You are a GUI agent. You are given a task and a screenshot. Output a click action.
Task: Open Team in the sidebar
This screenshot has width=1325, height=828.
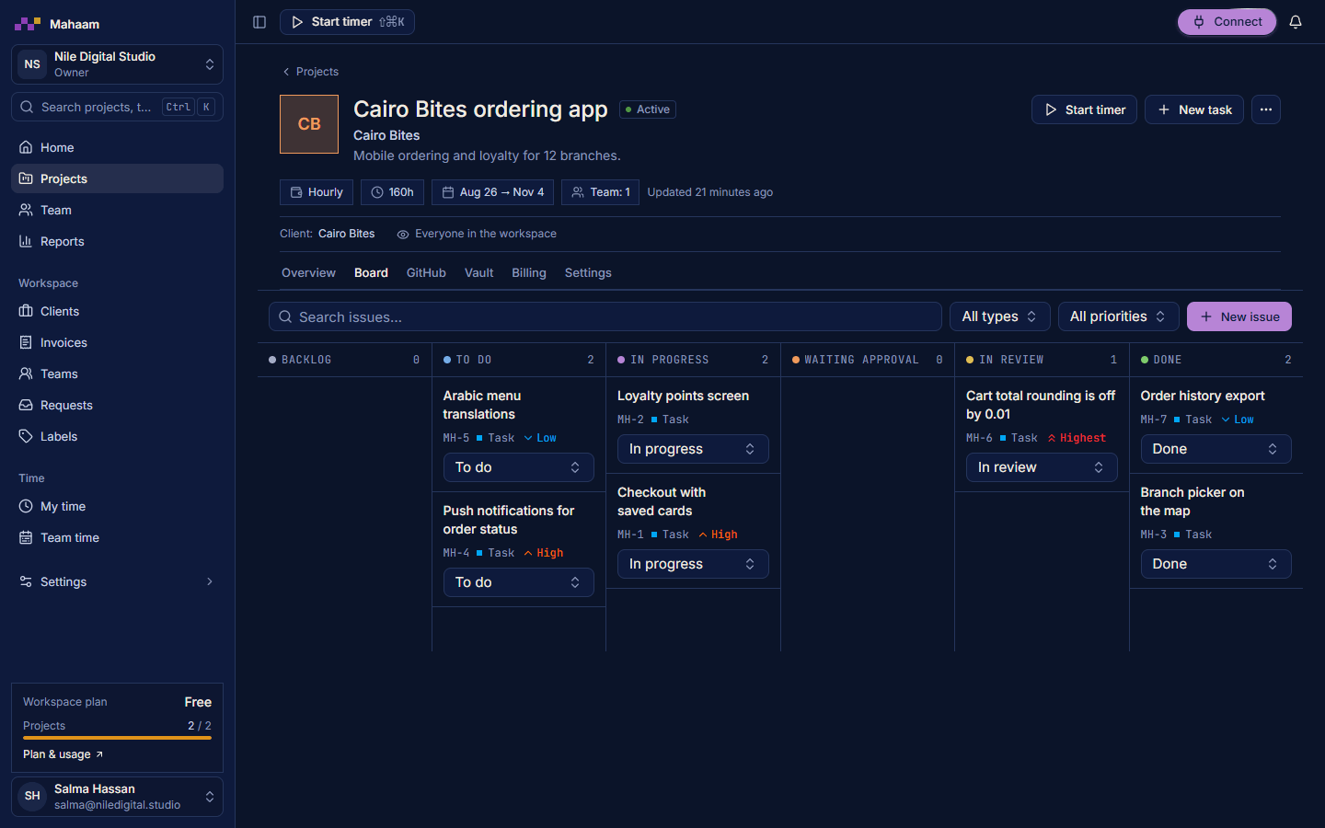pos(117,210)
